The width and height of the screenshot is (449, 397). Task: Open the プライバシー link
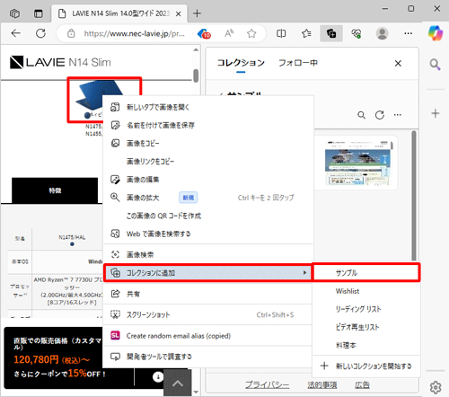[x=268, y=385]
